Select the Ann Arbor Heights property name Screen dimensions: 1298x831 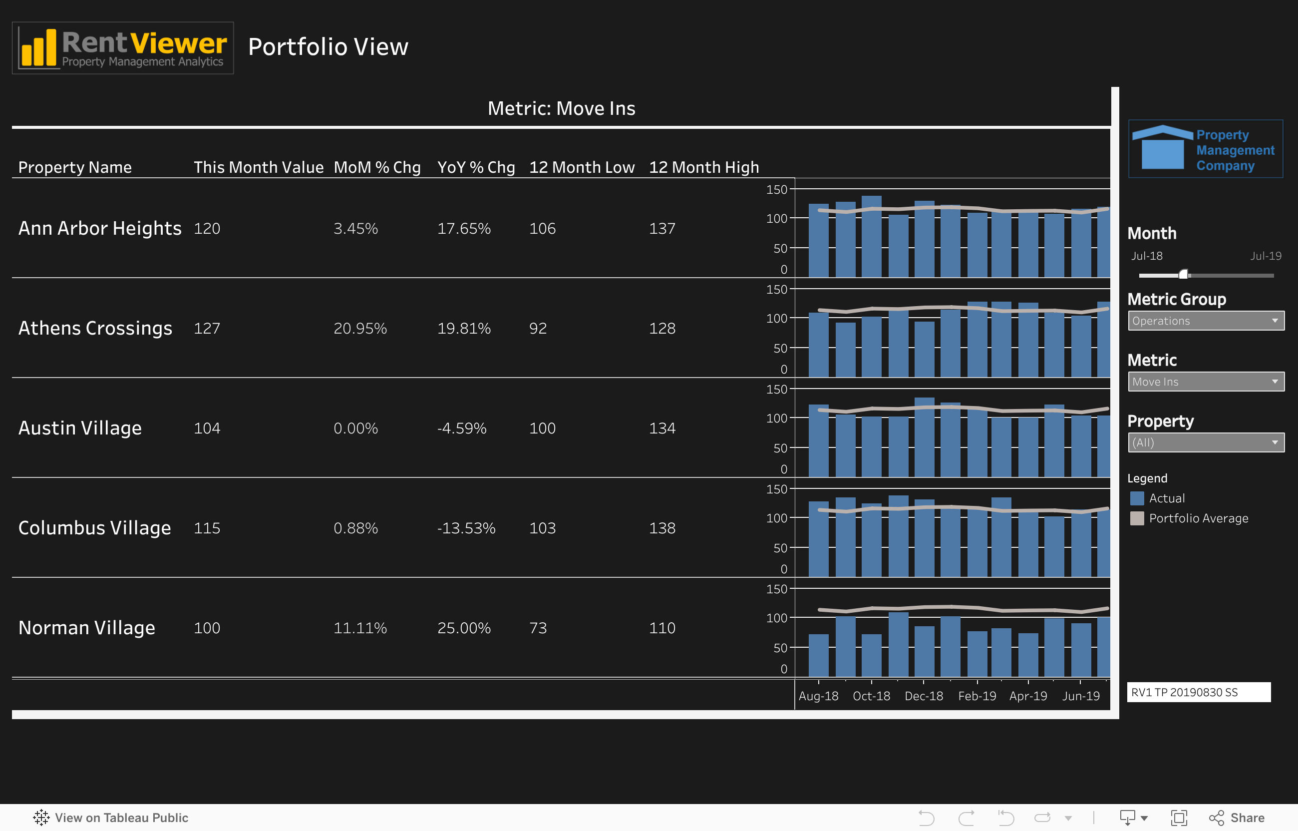pos(100,228)
